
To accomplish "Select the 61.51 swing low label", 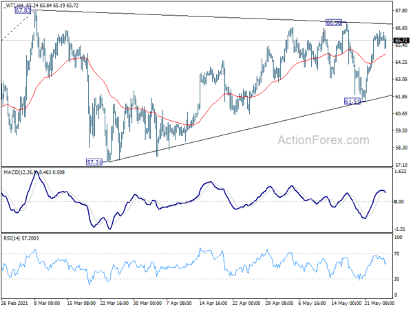I will click(x=352, y=101).
